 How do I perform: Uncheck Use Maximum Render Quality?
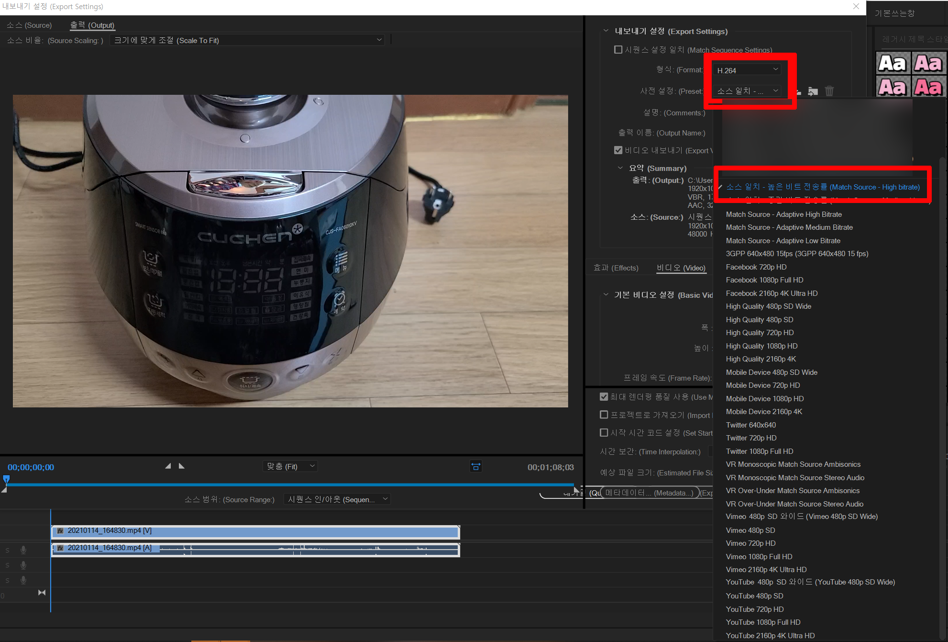(604, 397)
